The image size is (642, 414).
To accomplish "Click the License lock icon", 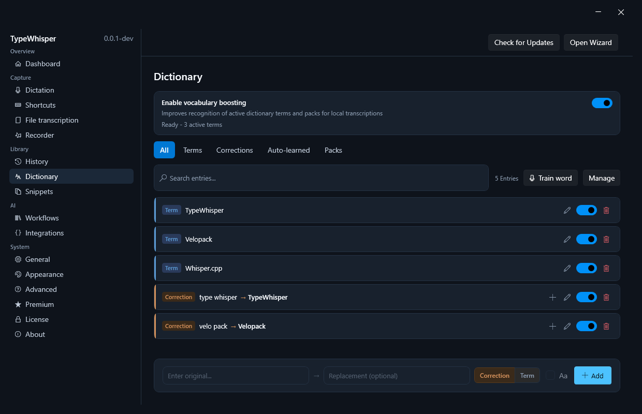I will tap(18, 319).
